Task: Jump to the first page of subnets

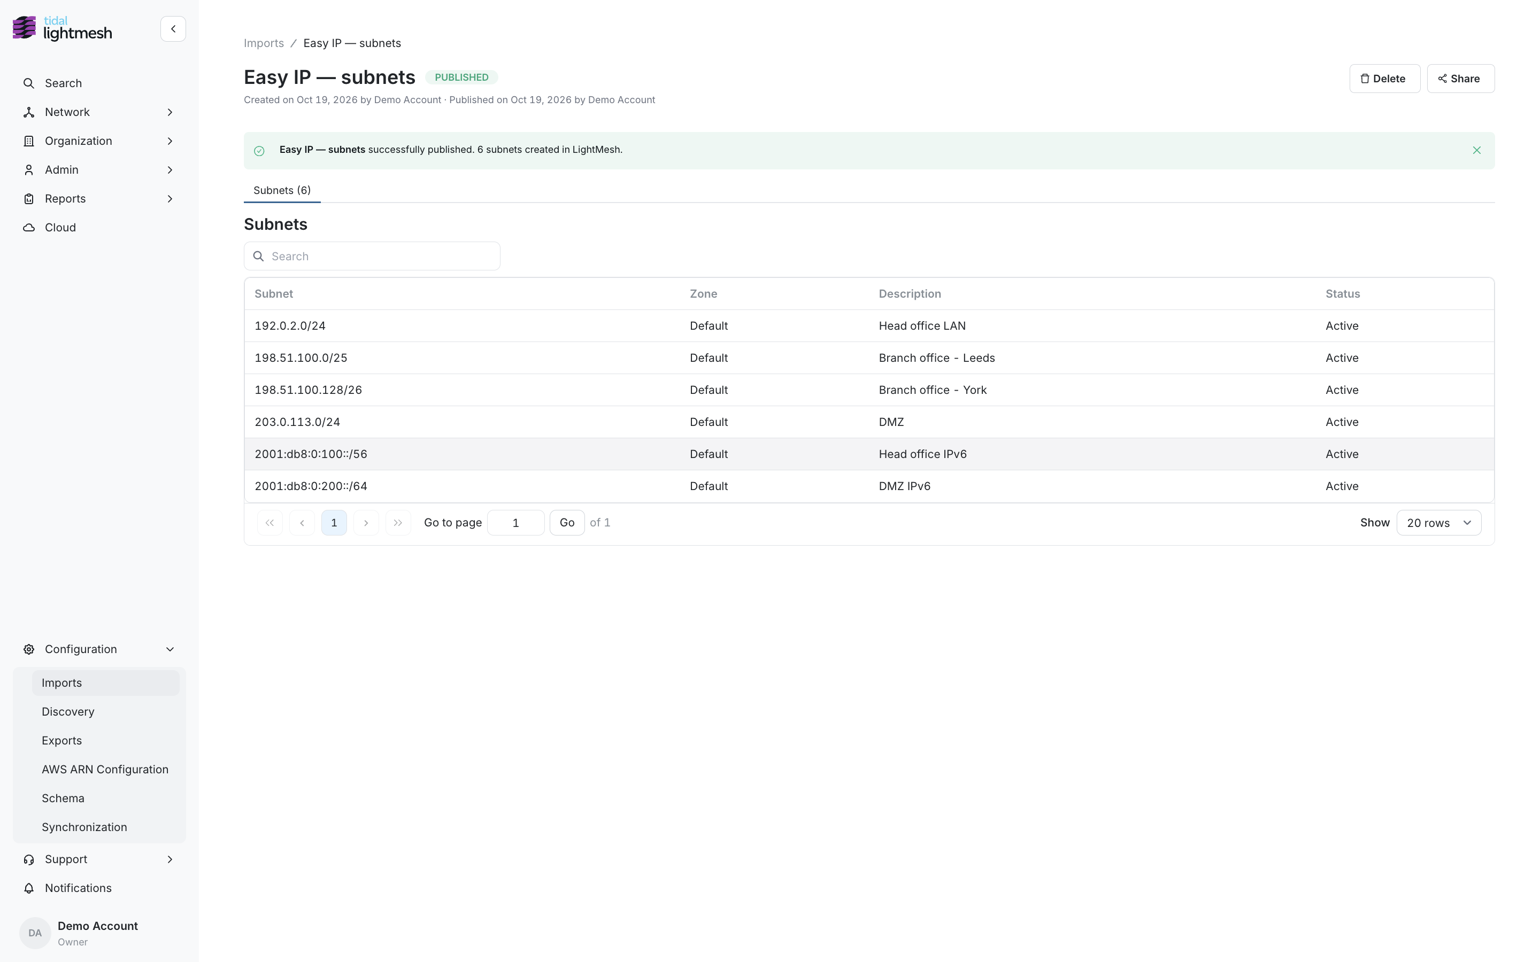Action: click(x=270, y=522)
